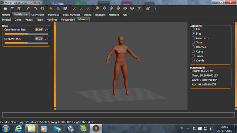Screen dimensions: 237x133
Task: Click the Chest: 88.2656043155 statistic
Action: click(205, 76)
